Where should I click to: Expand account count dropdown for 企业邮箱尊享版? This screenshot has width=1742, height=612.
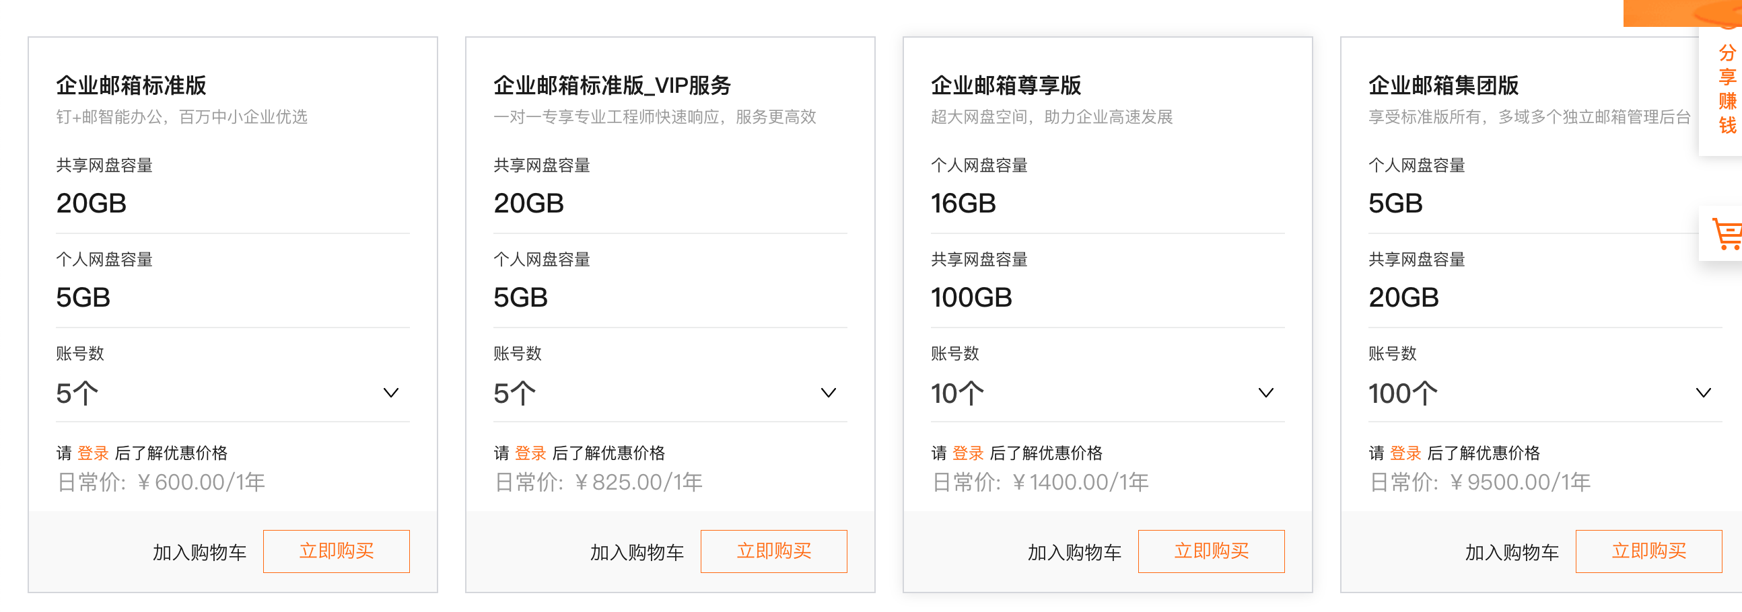pos(1108,393)
